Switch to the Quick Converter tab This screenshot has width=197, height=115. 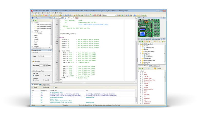click(x=45, y=85)
